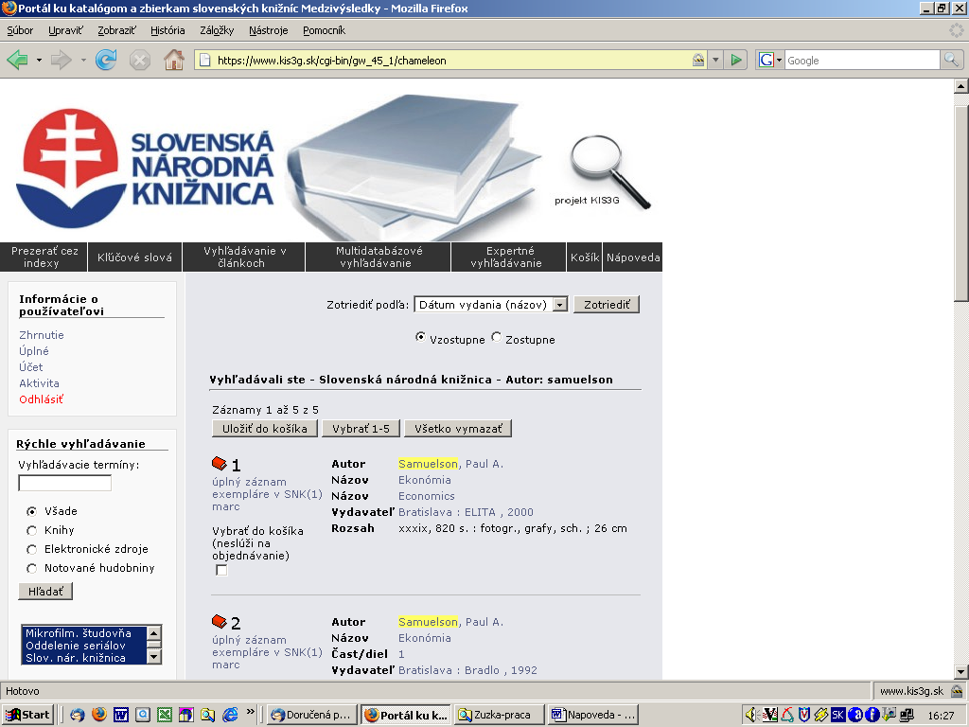Click the Odhlásiť link

(x=41, y=399)
